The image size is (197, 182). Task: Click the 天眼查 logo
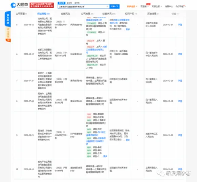pyautogui.click(x=19, y=5)
